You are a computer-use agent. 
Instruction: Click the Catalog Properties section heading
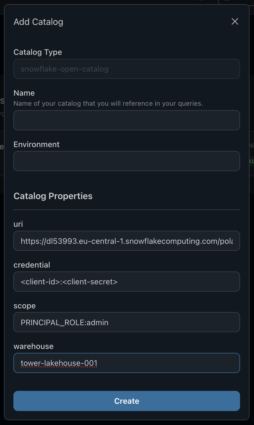(x=53, y=196)
